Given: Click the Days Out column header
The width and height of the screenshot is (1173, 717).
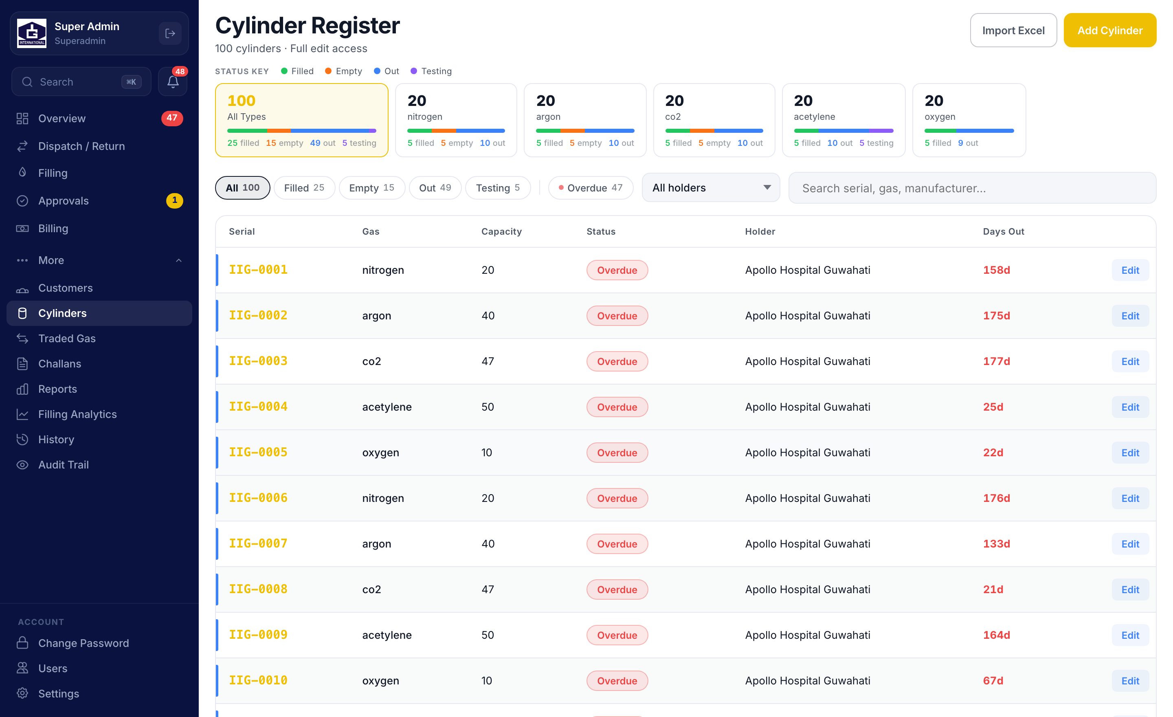Looking at the screenshot, I should pyautogui.click(x=1003, y=231).
